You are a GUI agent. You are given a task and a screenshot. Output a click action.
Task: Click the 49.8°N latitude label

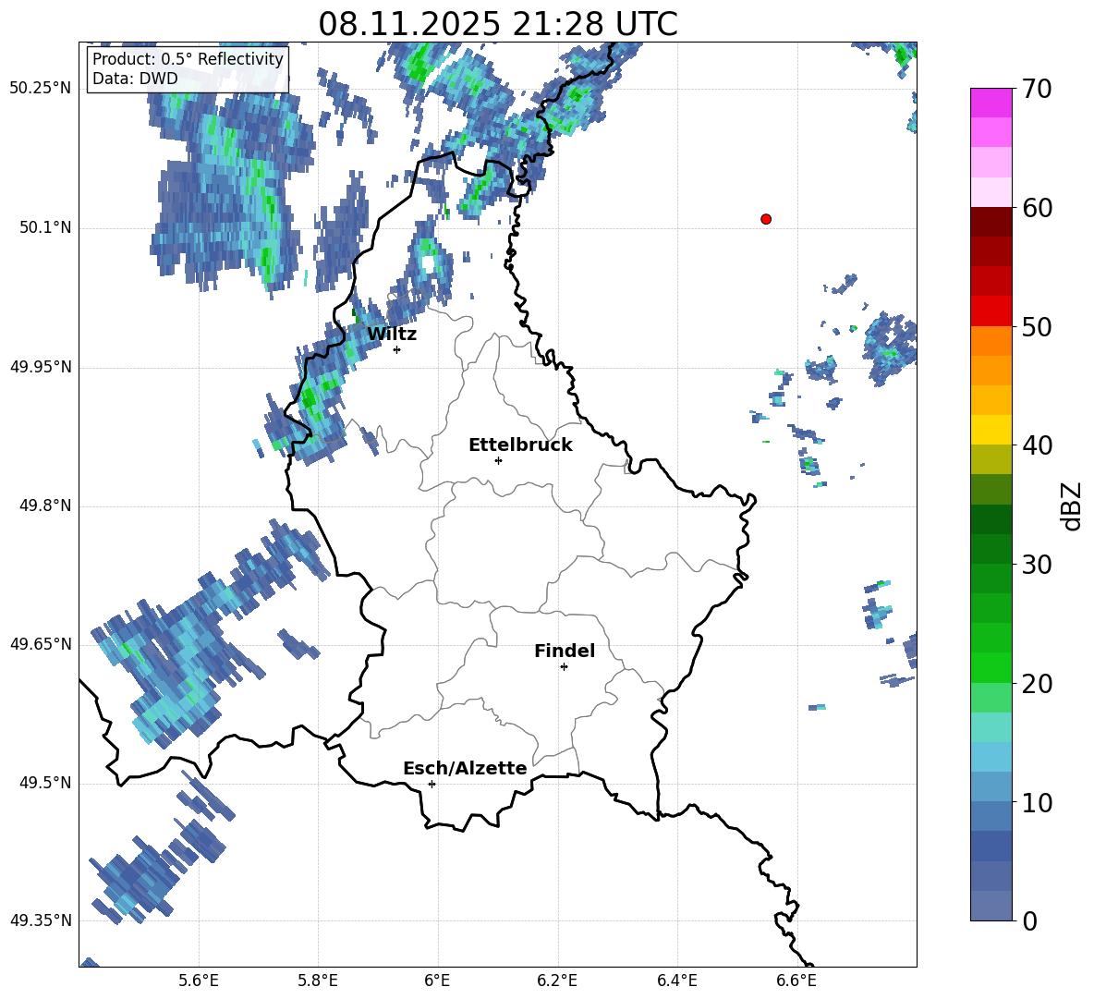pyautogui.click(x=45, y=506)
